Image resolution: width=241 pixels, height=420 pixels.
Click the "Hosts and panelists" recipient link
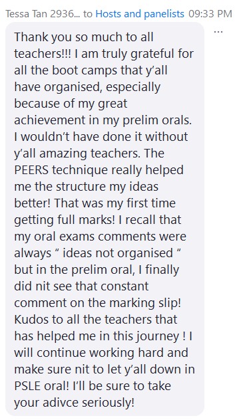tap(140, 14)
